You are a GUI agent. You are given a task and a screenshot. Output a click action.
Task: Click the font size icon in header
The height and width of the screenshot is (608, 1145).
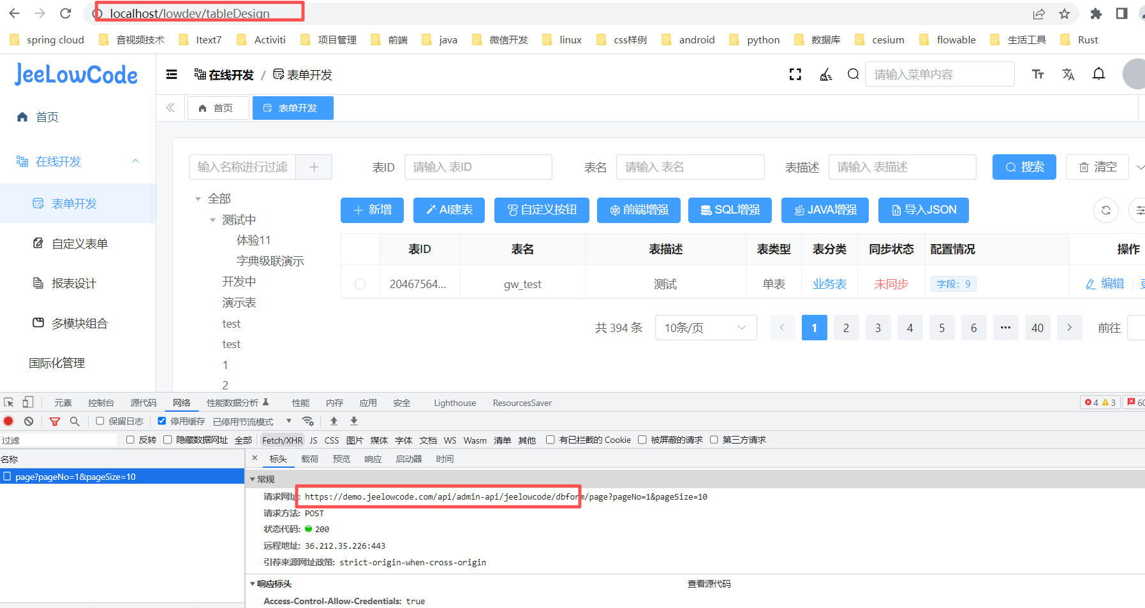point(1038,75)
